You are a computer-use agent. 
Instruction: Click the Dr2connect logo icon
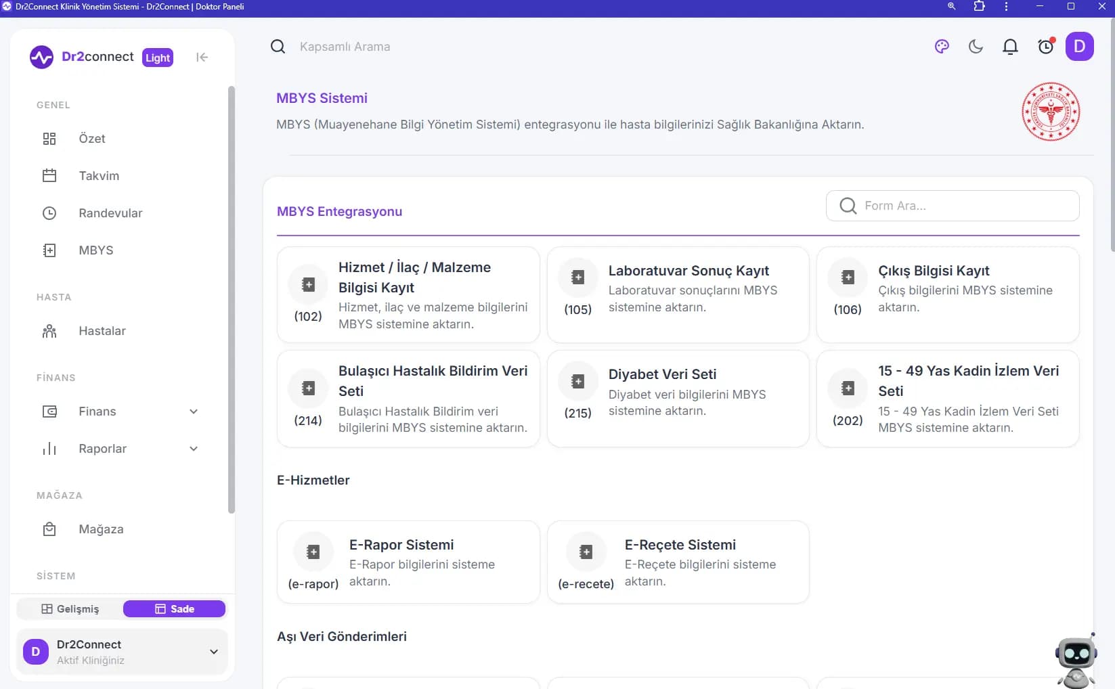(x=41, y=58)
